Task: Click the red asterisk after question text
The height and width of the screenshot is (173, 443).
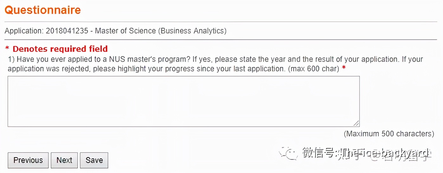Action: 344,69
